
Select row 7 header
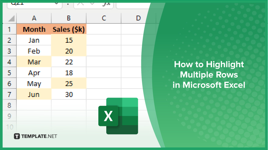[x=9, y=94]
